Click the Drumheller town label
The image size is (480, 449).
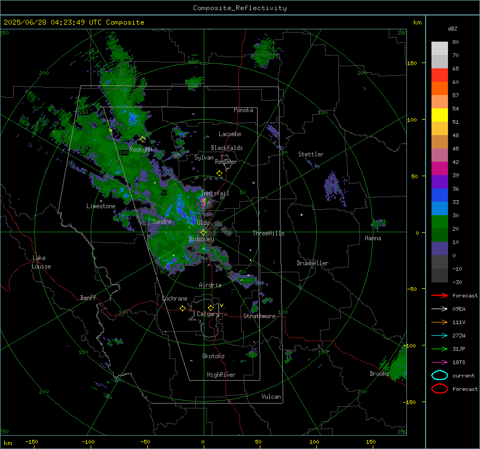click(x=313, y=263)
